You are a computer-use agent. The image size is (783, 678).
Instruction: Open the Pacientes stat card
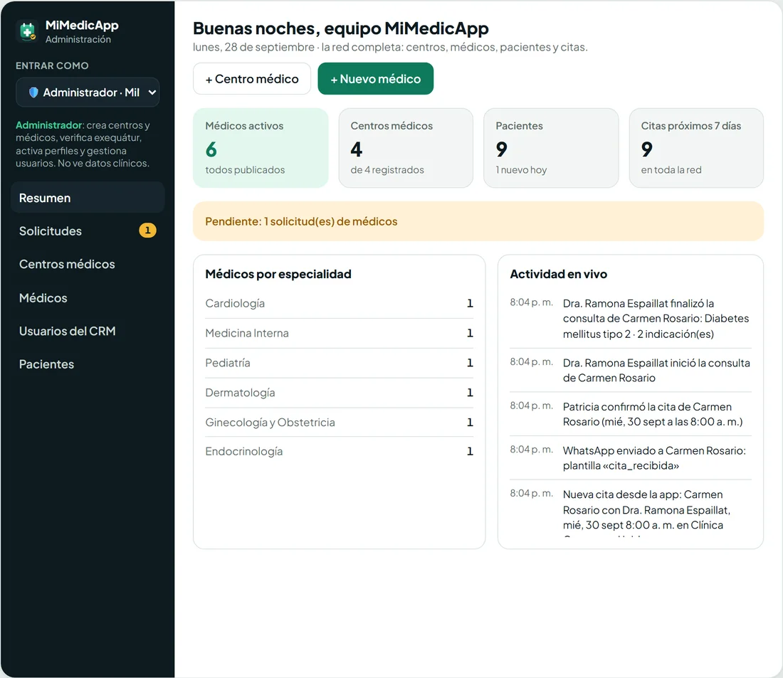pyautogui.click(x=551, y=148)
